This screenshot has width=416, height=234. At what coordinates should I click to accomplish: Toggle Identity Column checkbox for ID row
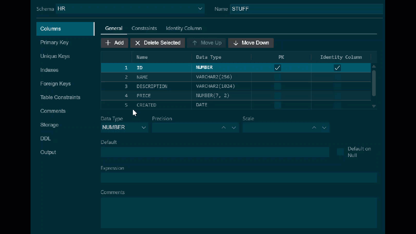pos(337,68)
